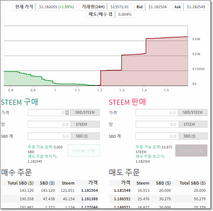Focus the buy SBD 계 total input
The width and height of the screenshot is (213, 211).
tap(49, 136)
